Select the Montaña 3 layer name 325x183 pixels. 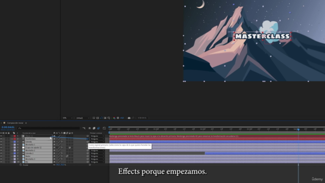click(x=30, y=159)
